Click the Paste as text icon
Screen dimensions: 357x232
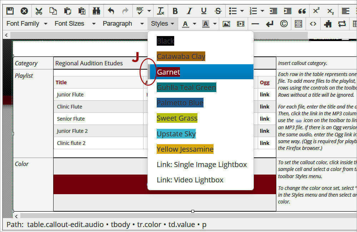tap(82, 11)
